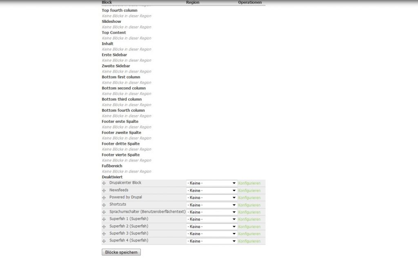Click Konfigurieren link for Superfish 4
418x262 pixels.
tap(249, 241)
